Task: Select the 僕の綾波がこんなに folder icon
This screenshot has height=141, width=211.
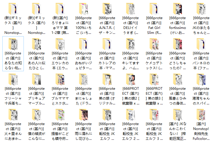Action: [37, 115]
